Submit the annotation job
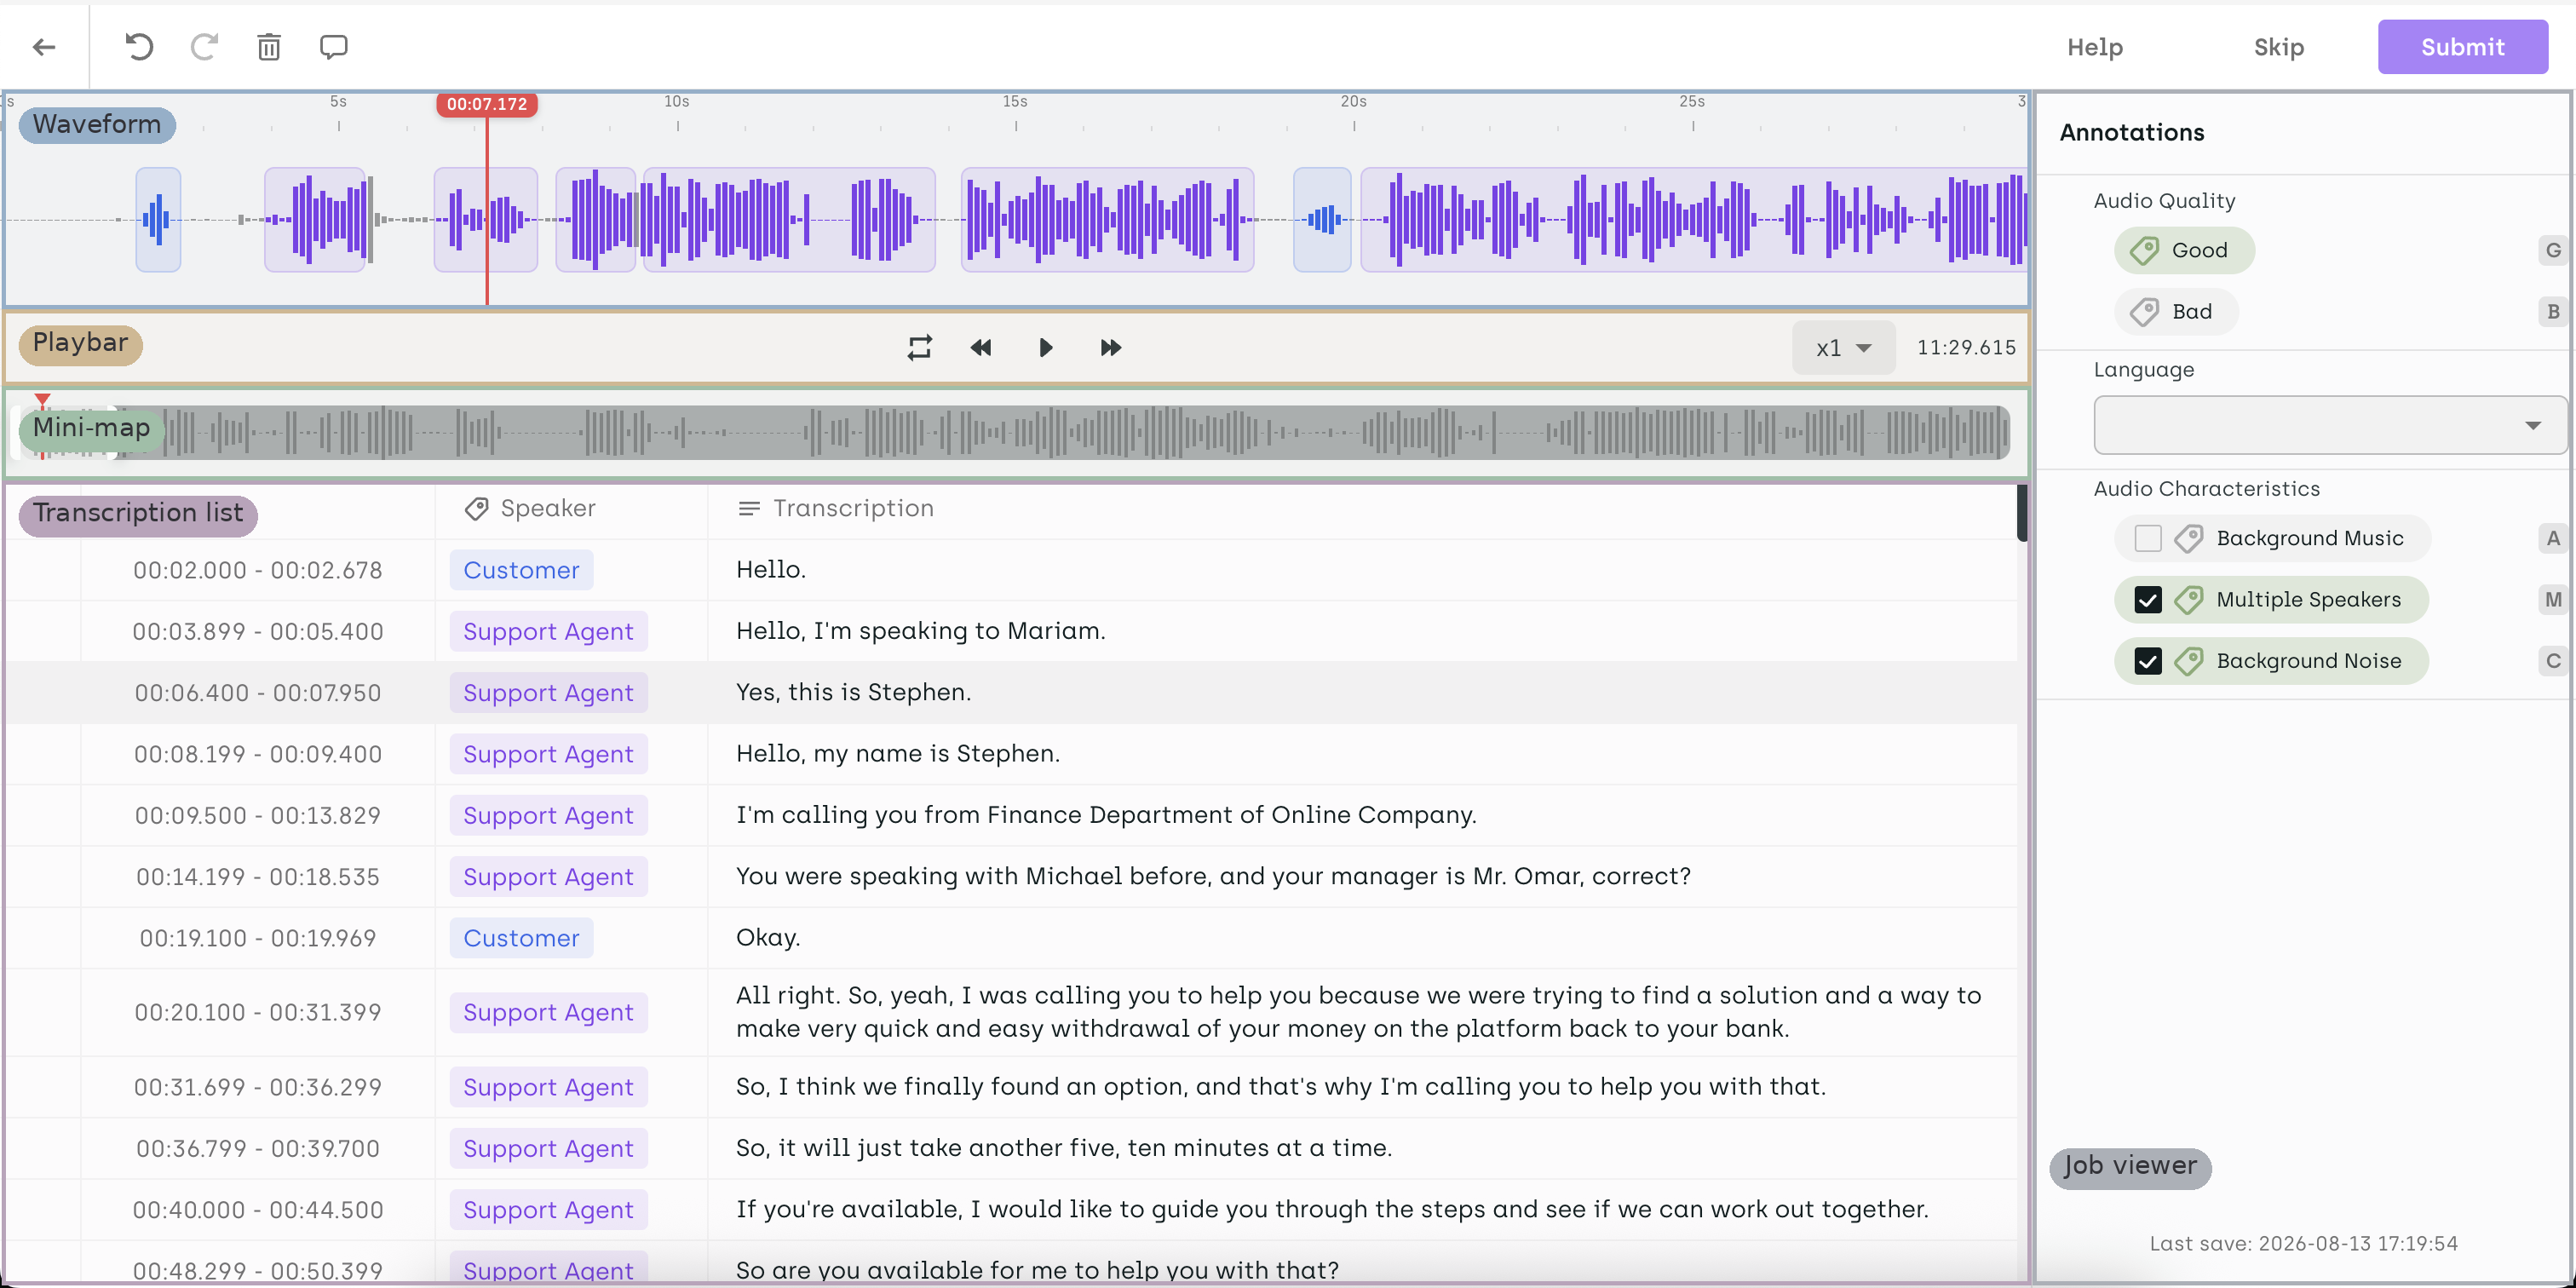 pyautogui.click(x=2462, y=47)
